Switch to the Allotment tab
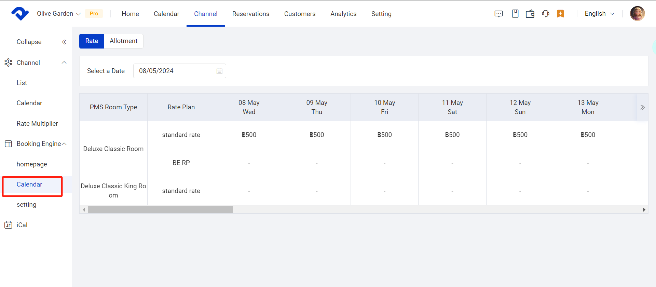 click(x=123, y=41)
